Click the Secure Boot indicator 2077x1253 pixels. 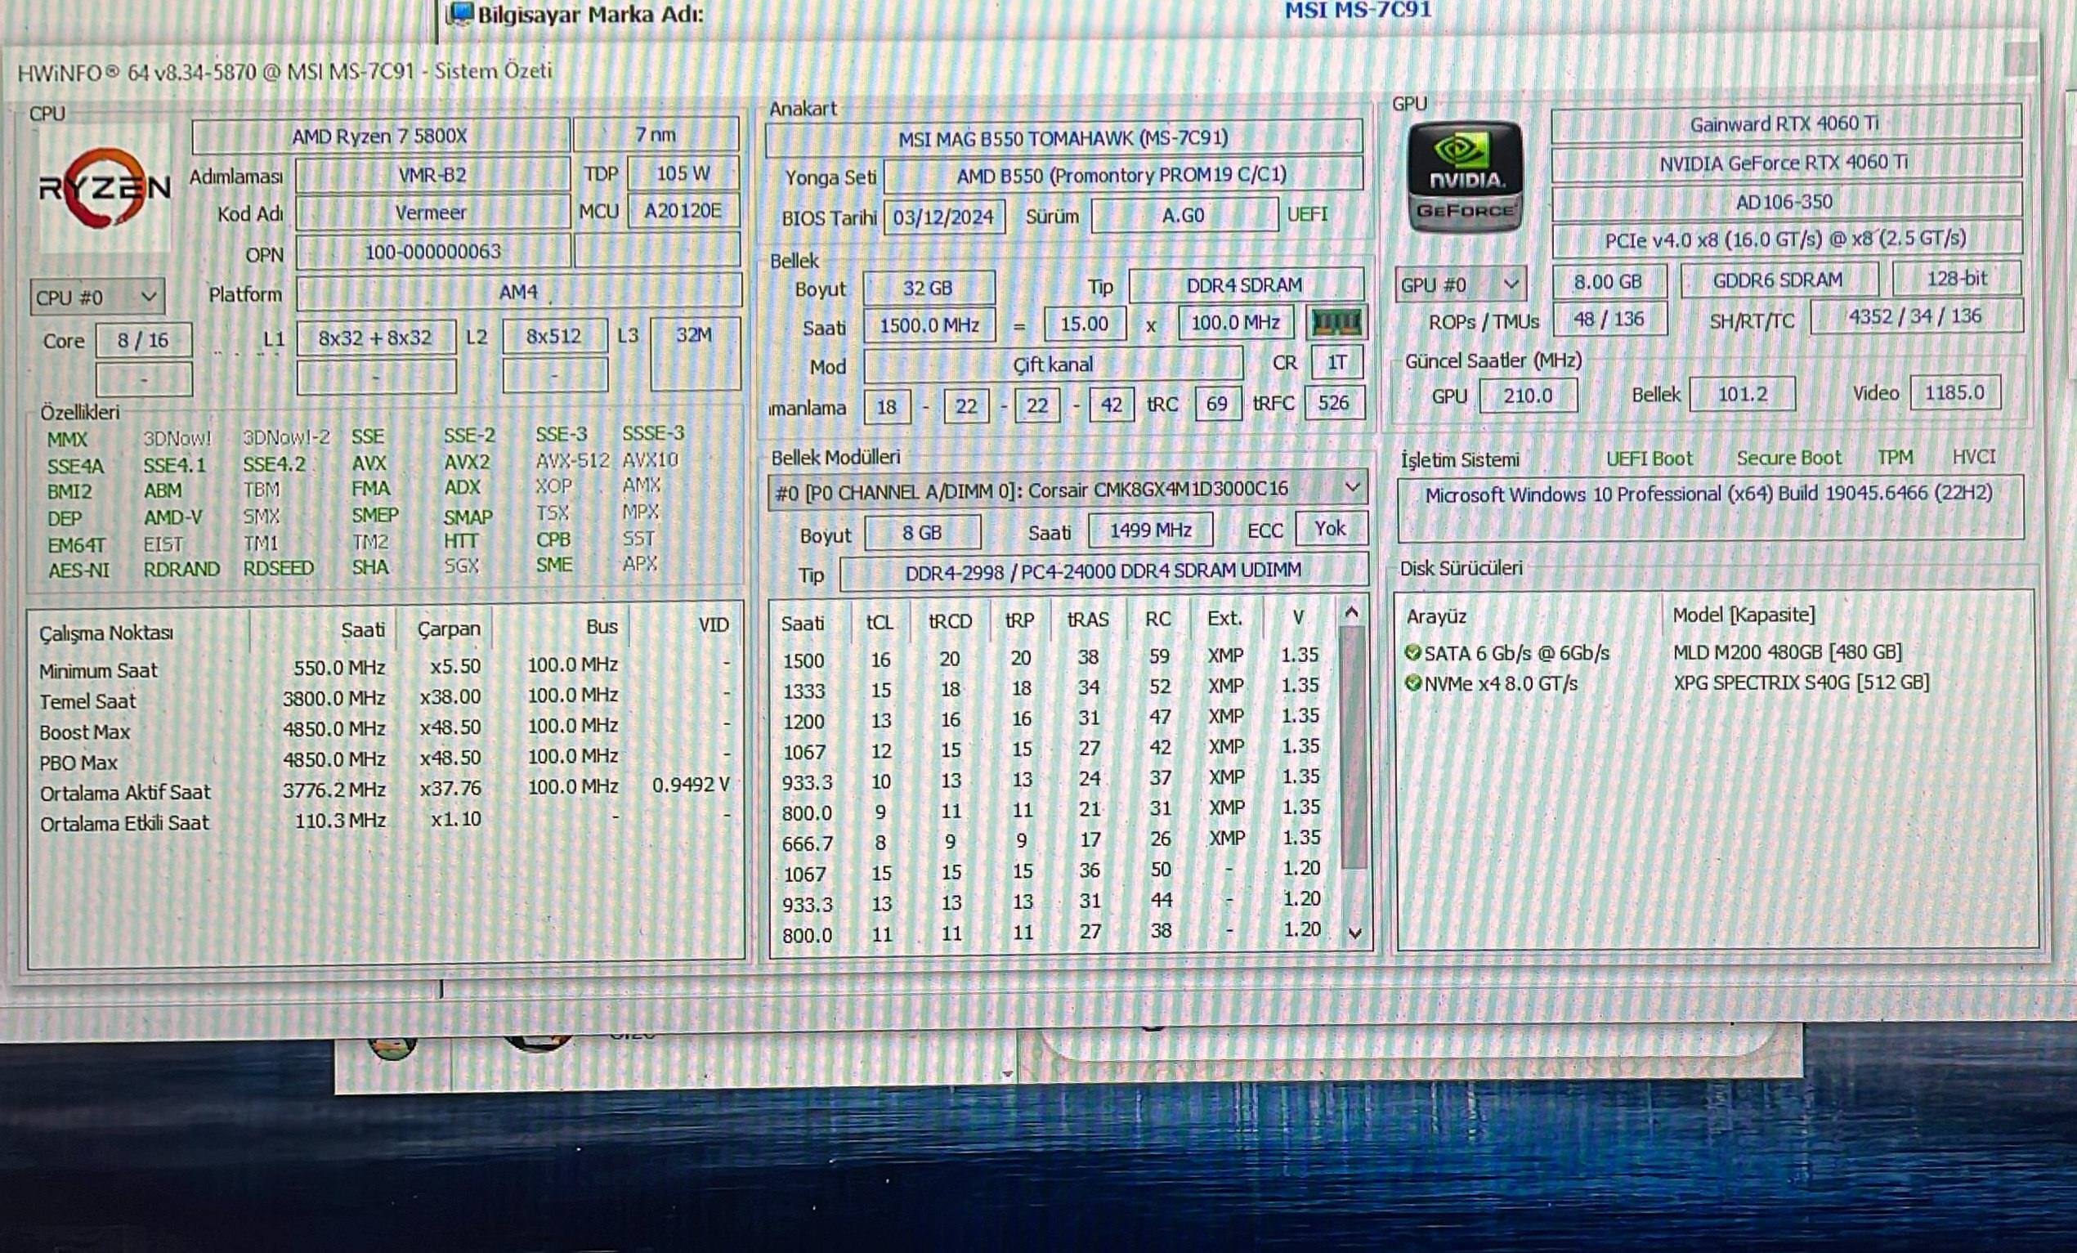(1788, 458)
